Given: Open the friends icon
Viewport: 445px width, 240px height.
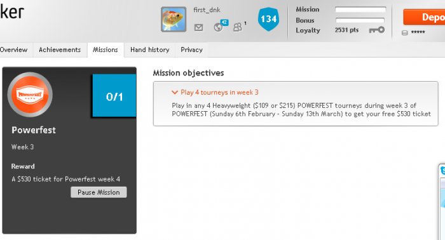Looking at the screenshot, I should click(x=238, y=27).
